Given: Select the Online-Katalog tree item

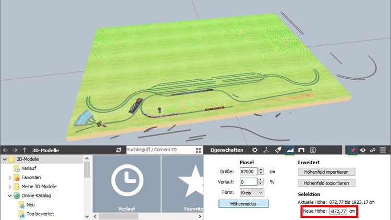Looking at the screenshot, I should [x=36, y=195].
